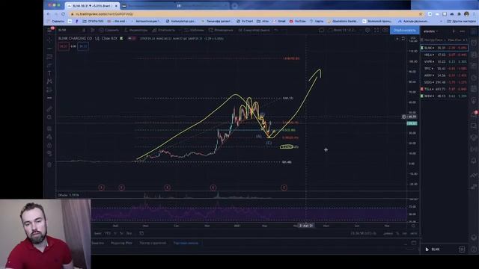Select the trend line tool in left toolbar
This screenshot has height=269, width=479.
coord(49,49)
